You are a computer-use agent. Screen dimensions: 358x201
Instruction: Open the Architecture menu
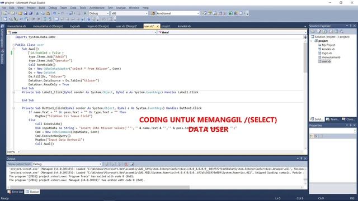click(x=97, y=8)
